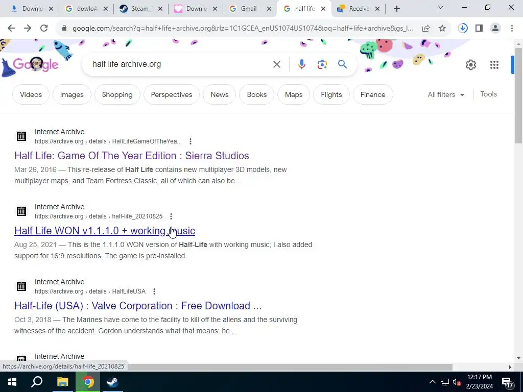Open Half Life WON v1.1.1.0 link
Screen dimensions: 523x392
coord(105,231)
